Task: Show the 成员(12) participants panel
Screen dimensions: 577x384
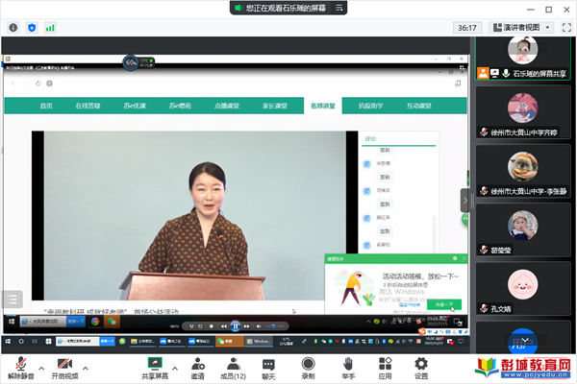Action: [x=233, y=368]
